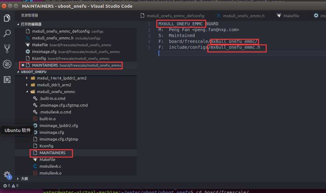The width and height of the screenshot is (326, 193).
Task: Open Makefile in file tree
Action: [x=47, y=160]
